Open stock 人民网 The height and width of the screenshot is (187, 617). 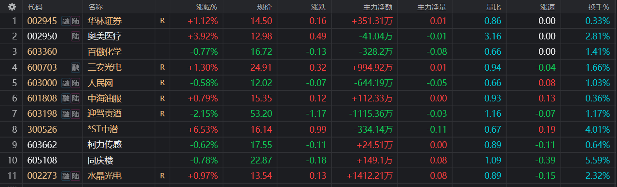point(100,83)
